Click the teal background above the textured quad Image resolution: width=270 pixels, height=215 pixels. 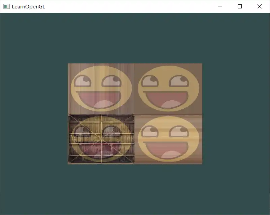135,37
